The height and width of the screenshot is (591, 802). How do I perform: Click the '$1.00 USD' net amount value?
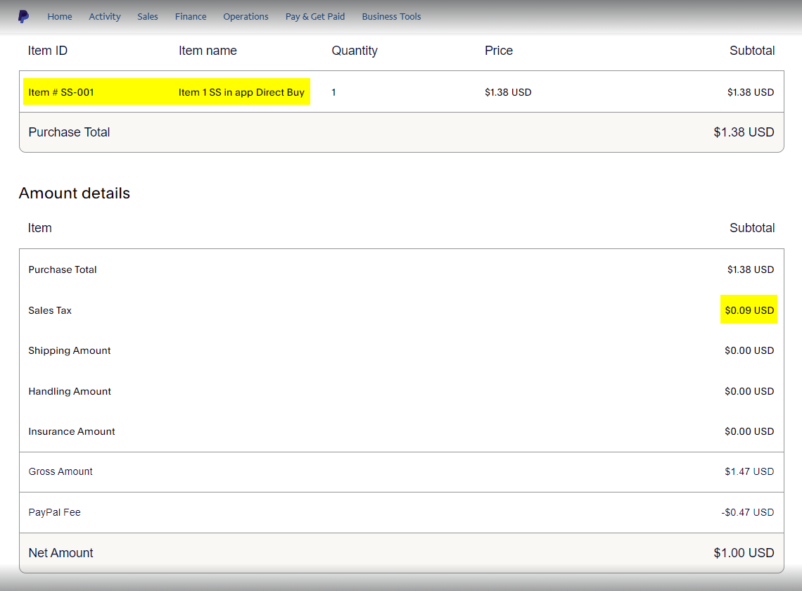(744, 552)
